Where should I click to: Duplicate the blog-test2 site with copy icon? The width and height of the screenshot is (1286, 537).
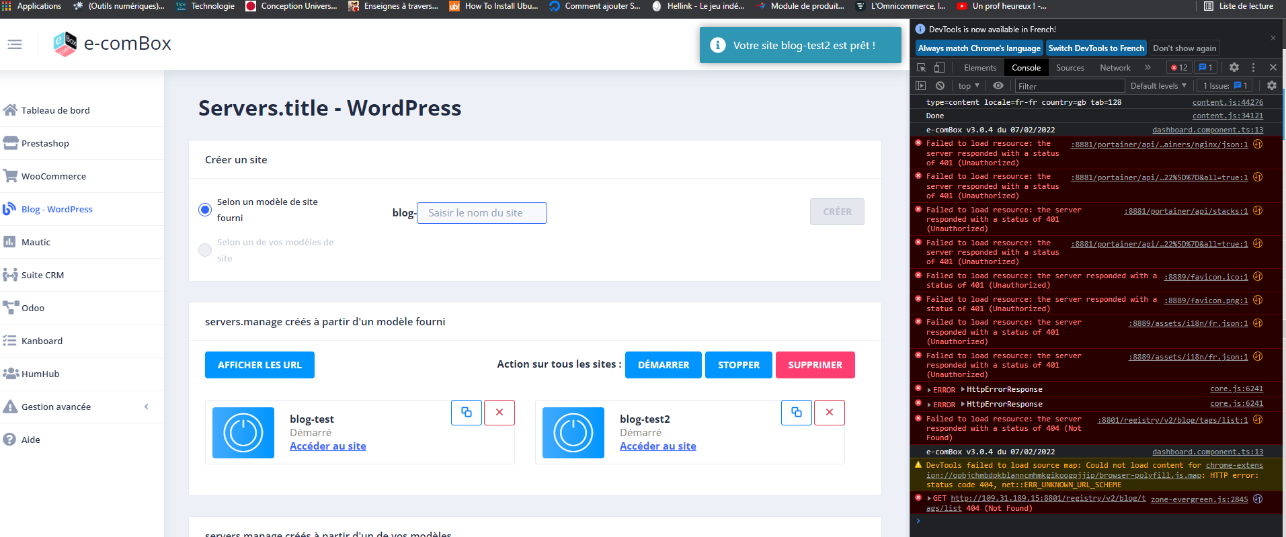tap(797, 413)
